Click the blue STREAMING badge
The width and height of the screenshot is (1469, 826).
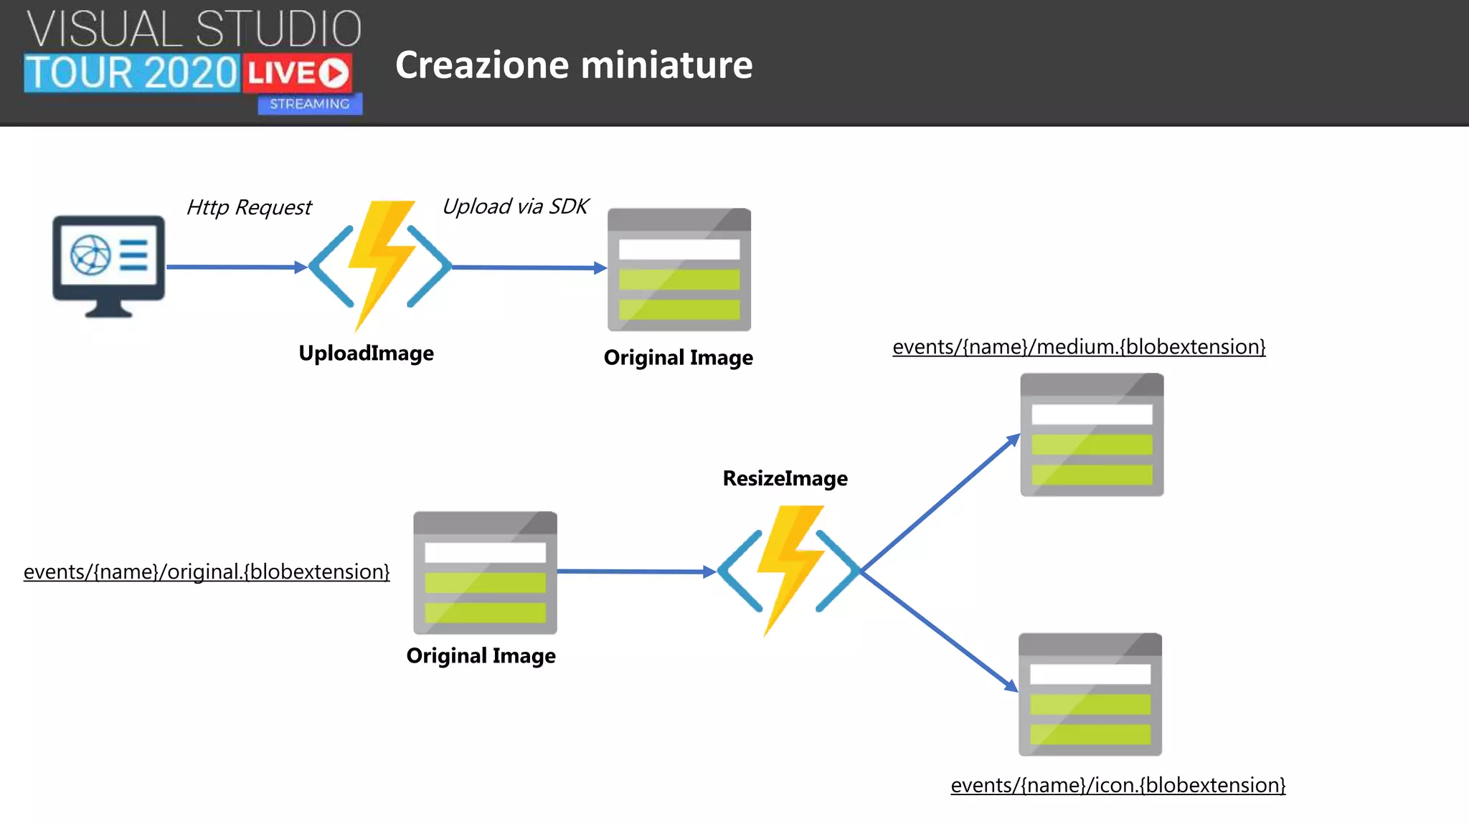[x=310, y=104]
